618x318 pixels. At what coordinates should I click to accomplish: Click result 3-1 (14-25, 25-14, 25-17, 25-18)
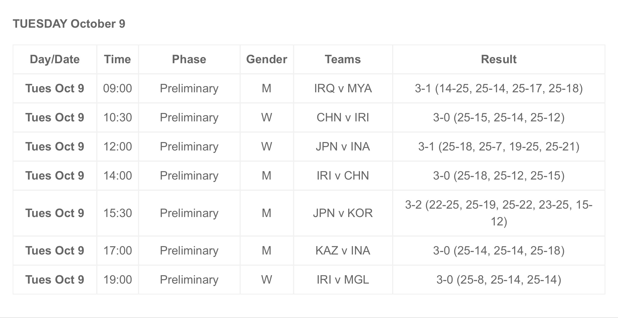point(499,88)
